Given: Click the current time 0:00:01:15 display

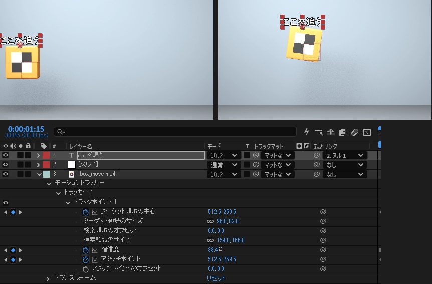Looking at the screenshot, I should (26, 129).
